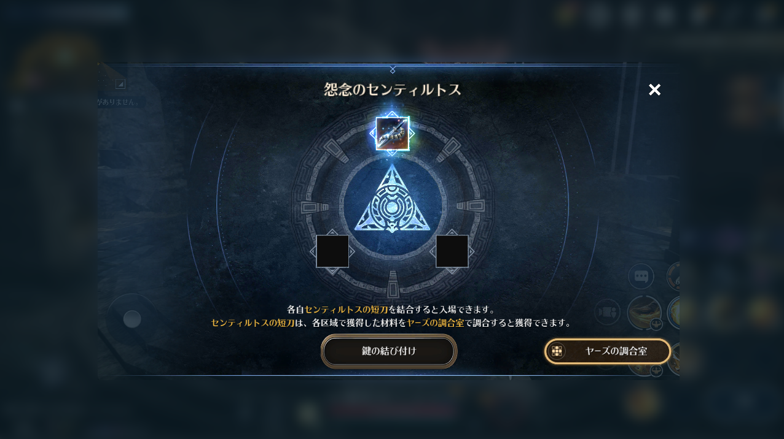Screen dimensions: 784x439
Task: Select the empty right key slot
Action: coord(452,251)
